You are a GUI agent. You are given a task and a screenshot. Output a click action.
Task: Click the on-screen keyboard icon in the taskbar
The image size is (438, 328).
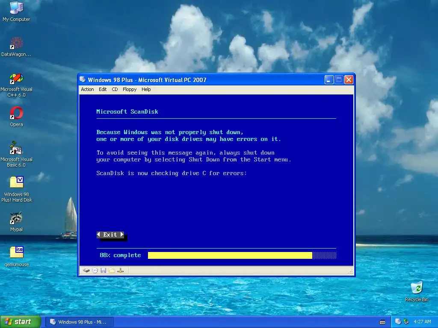tap(382, 322)
